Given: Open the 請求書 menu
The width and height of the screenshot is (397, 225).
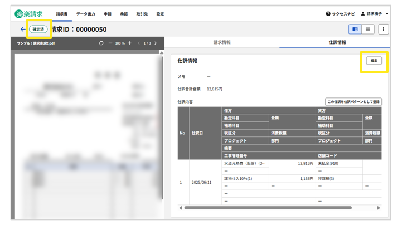Looking at the screenshot, I should point(61,14).
